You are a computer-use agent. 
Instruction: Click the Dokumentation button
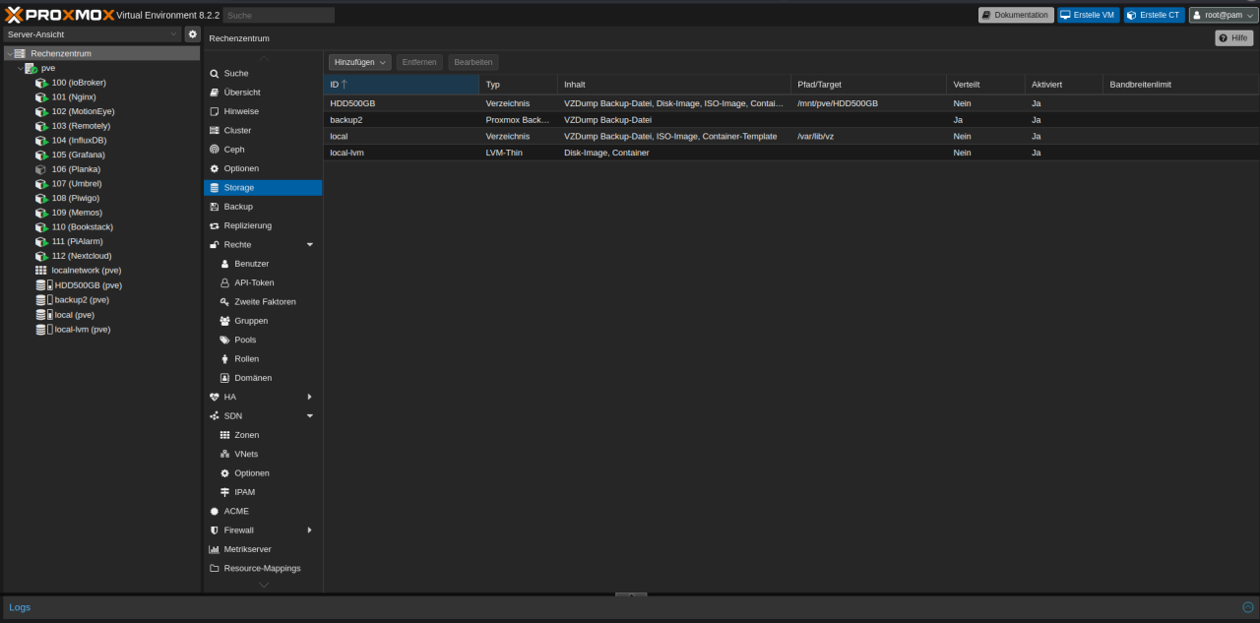coord(1016,15)
